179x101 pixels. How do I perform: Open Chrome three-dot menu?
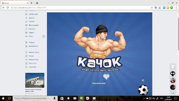point(176,8)
